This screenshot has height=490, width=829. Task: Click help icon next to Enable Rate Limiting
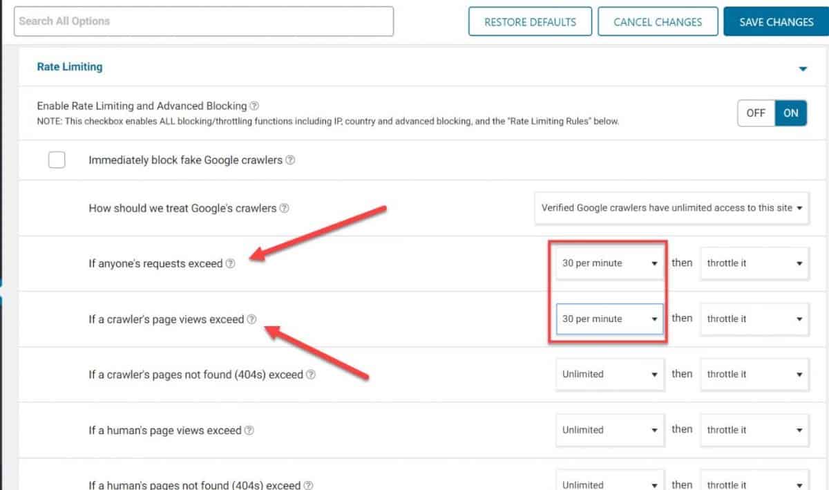(254, 106)
